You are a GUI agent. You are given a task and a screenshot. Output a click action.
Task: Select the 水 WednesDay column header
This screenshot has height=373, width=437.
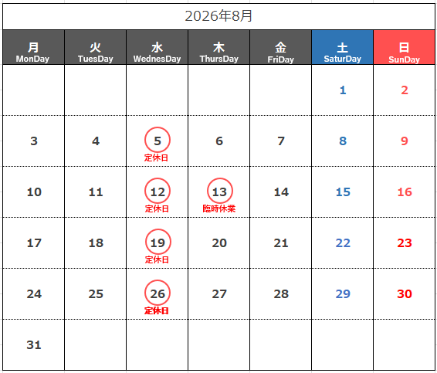point(158,47)
